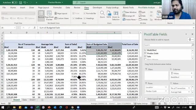
Task: Select column L header
Action: click(x=130, y=33)
